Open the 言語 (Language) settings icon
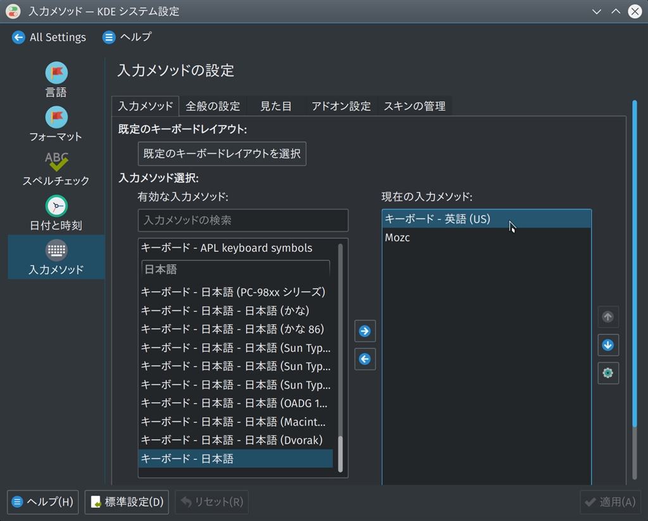 coord(56,73)
